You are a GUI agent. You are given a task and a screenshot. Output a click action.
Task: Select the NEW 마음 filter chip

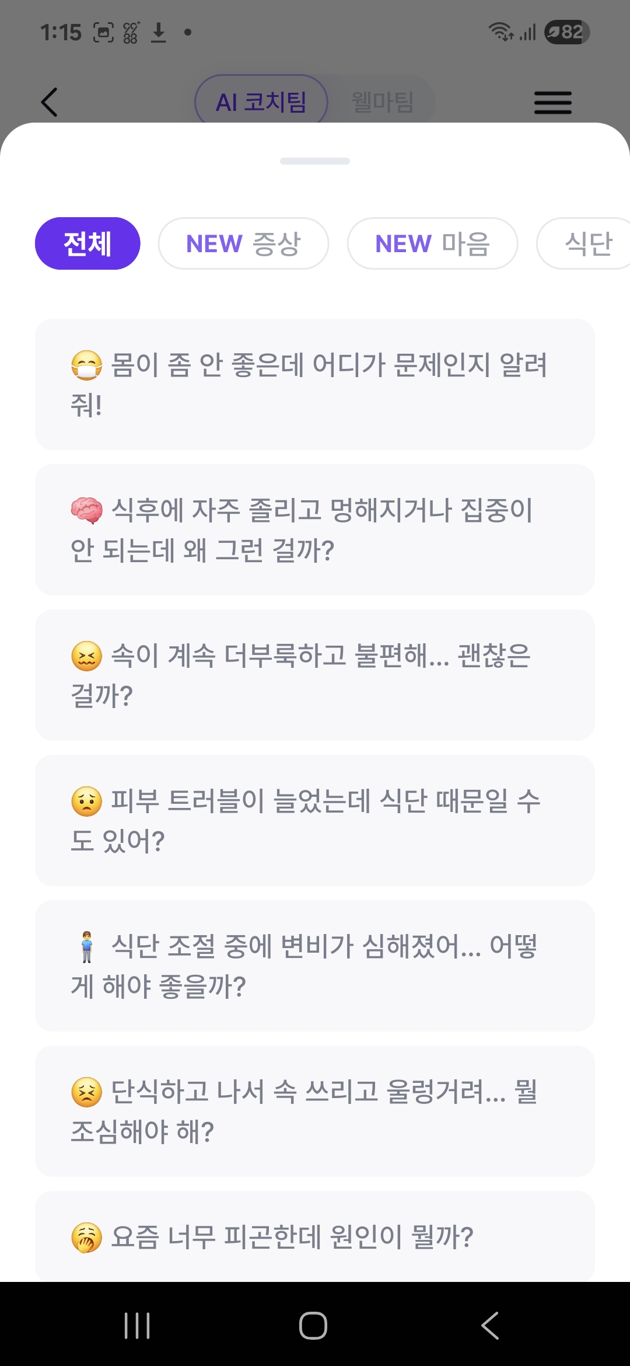click(432, 243)
